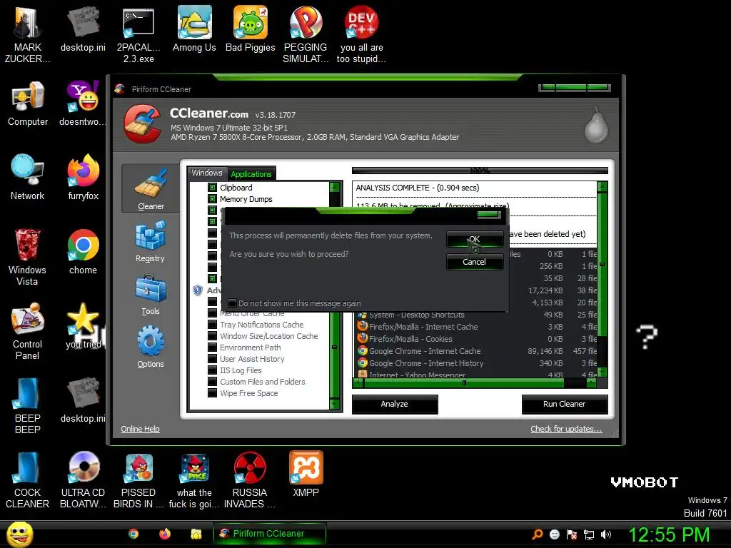Select the XMPP desktop icon
This screenshot has width=731, height=548.
[306, 474]
